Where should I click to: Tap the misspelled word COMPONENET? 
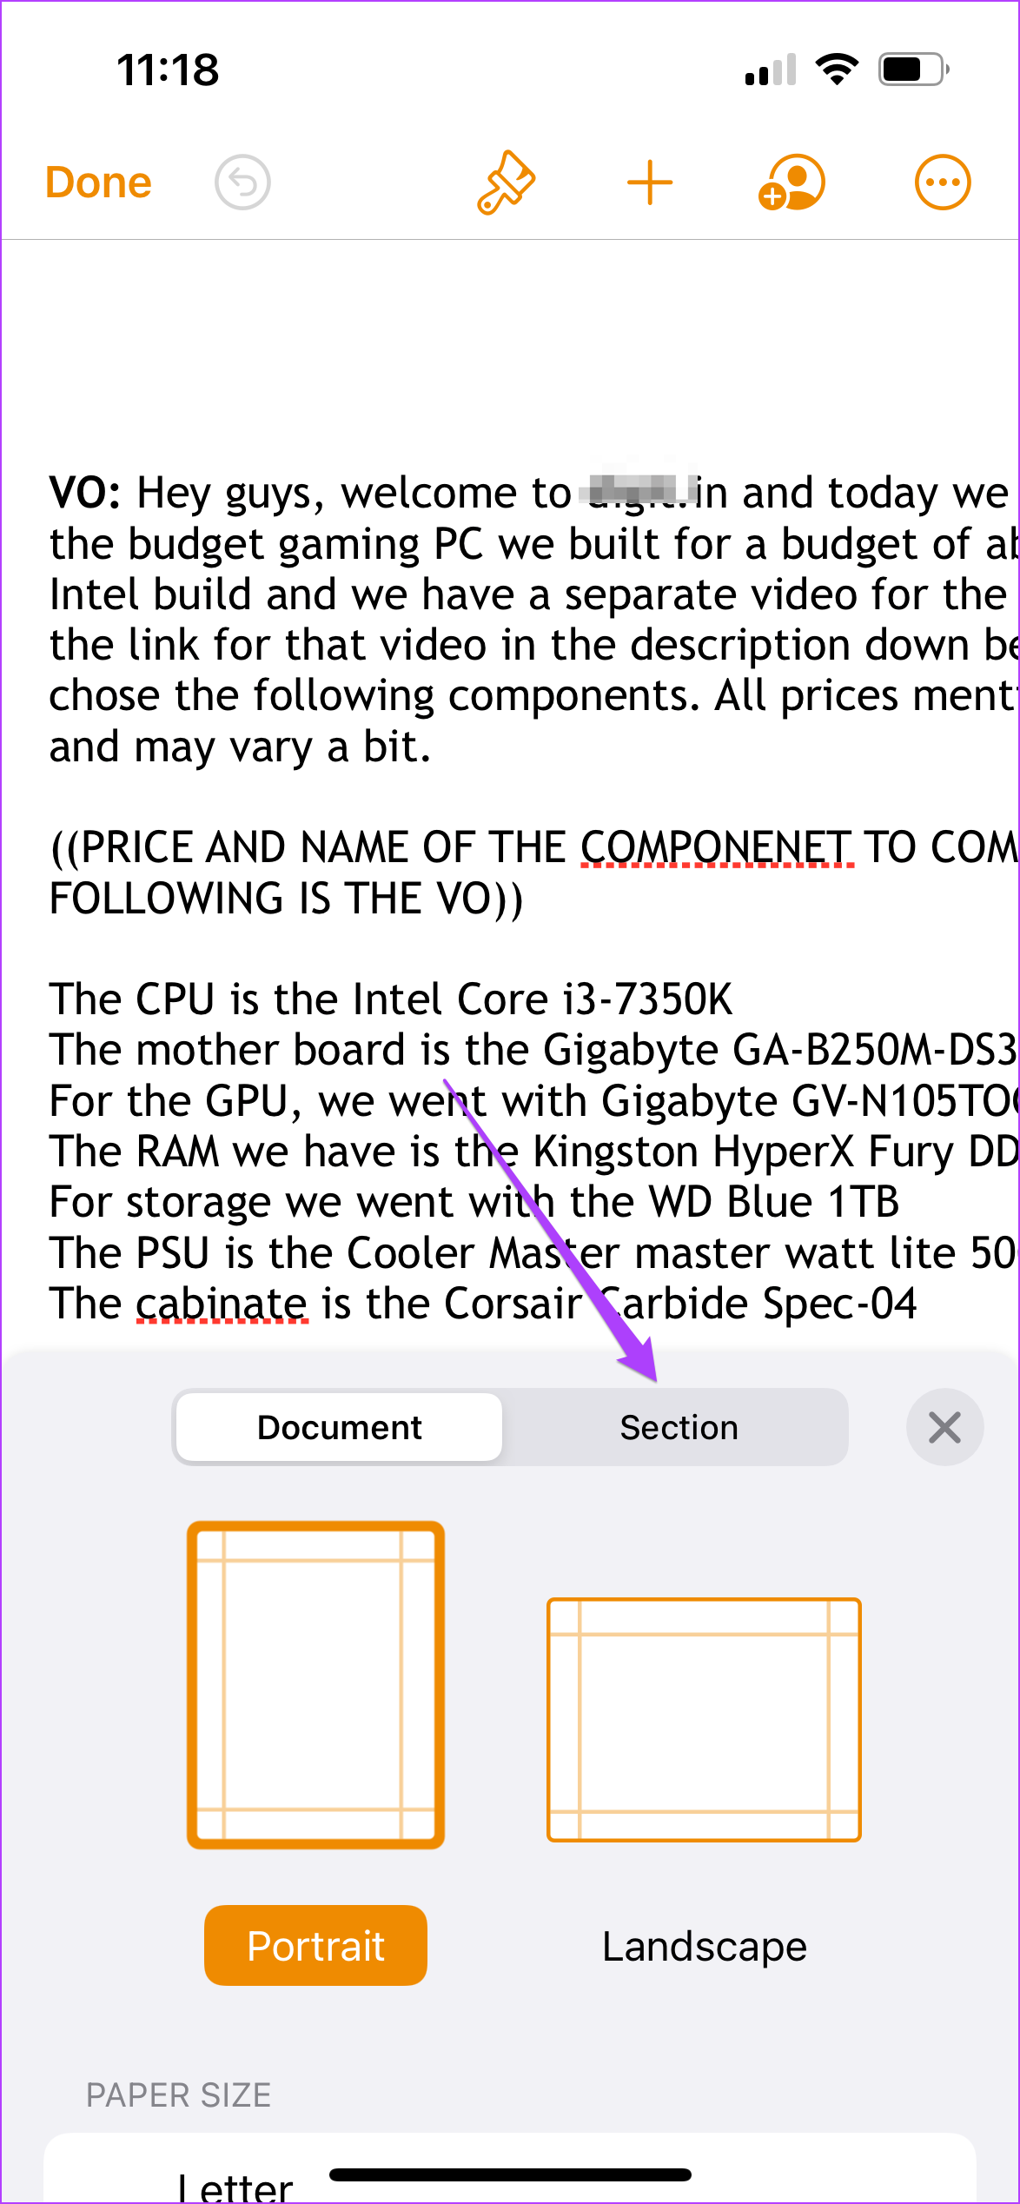pos(717,847)
